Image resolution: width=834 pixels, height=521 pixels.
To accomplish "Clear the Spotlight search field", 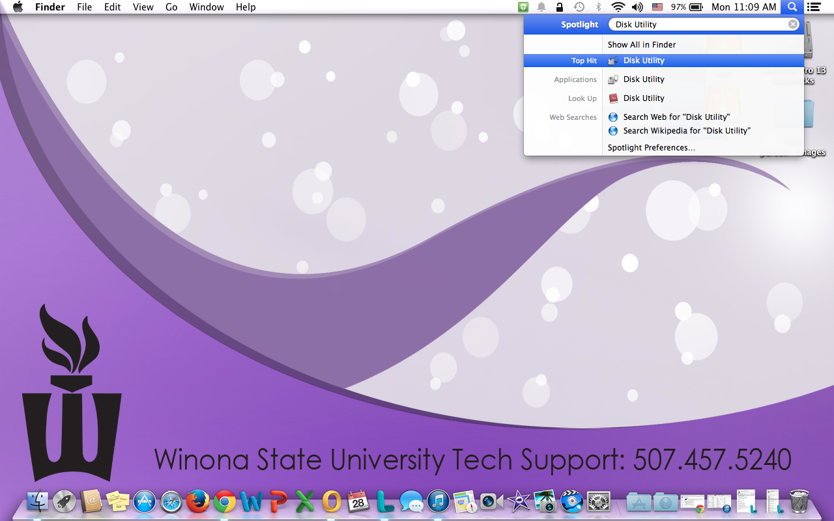I will (792, 25).
